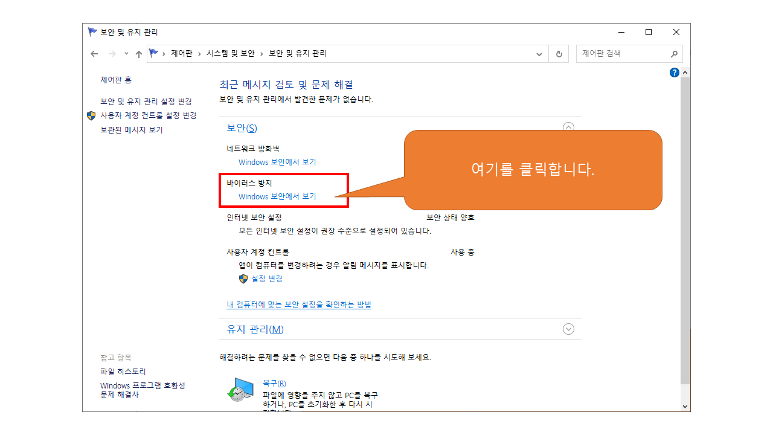Screen dimensions: 773x435
Task: Click the scrollbar down arrow
Action: click(x=685, y=406)
